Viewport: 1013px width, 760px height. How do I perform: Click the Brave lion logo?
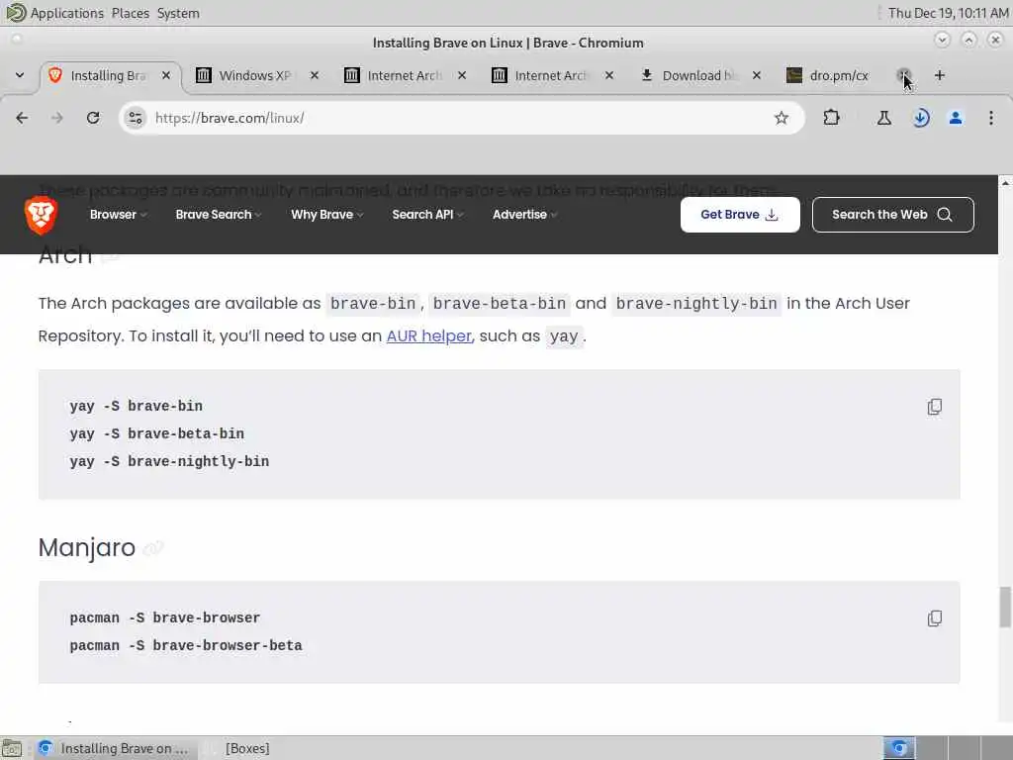tap(41, 215)
